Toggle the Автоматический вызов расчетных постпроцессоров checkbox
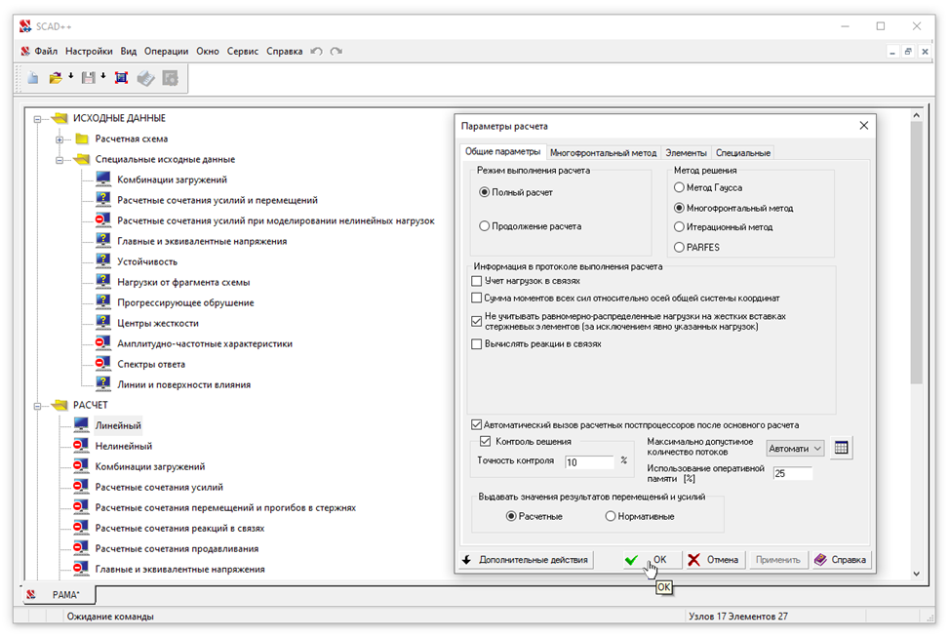This screenshot has height=637, width=950. (477, 425)
